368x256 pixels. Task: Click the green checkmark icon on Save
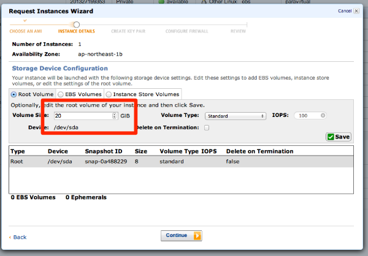click(x=331, y=137)
